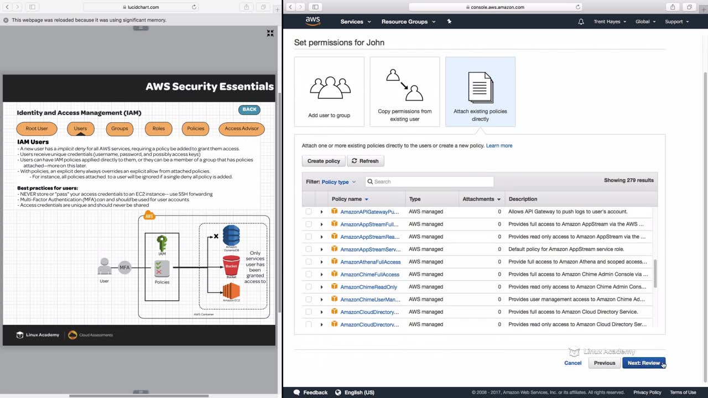The width and height of the screenshot is (708, 398).
Task: Show the sidebar in the Lucidchart Safari window
Action: (32, 7)
